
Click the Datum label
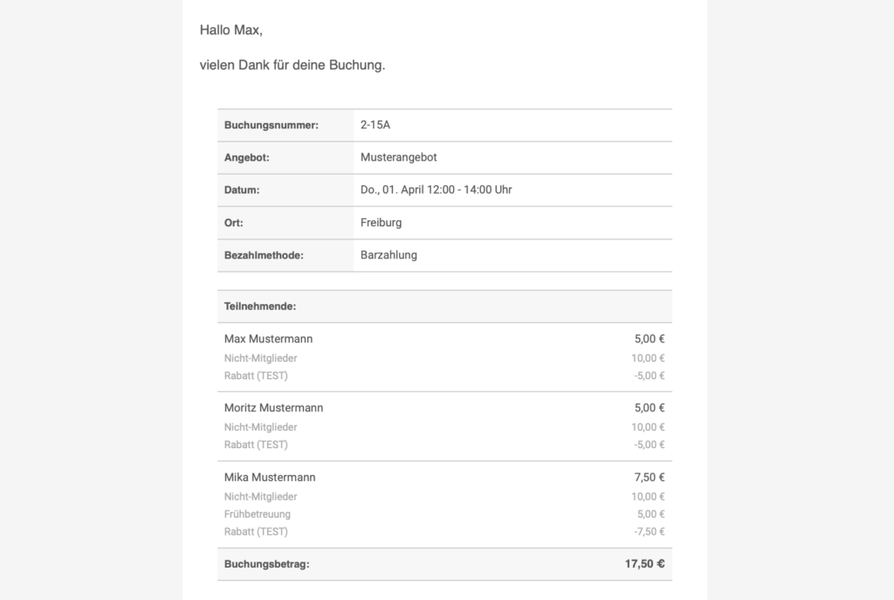coord(242,190)
